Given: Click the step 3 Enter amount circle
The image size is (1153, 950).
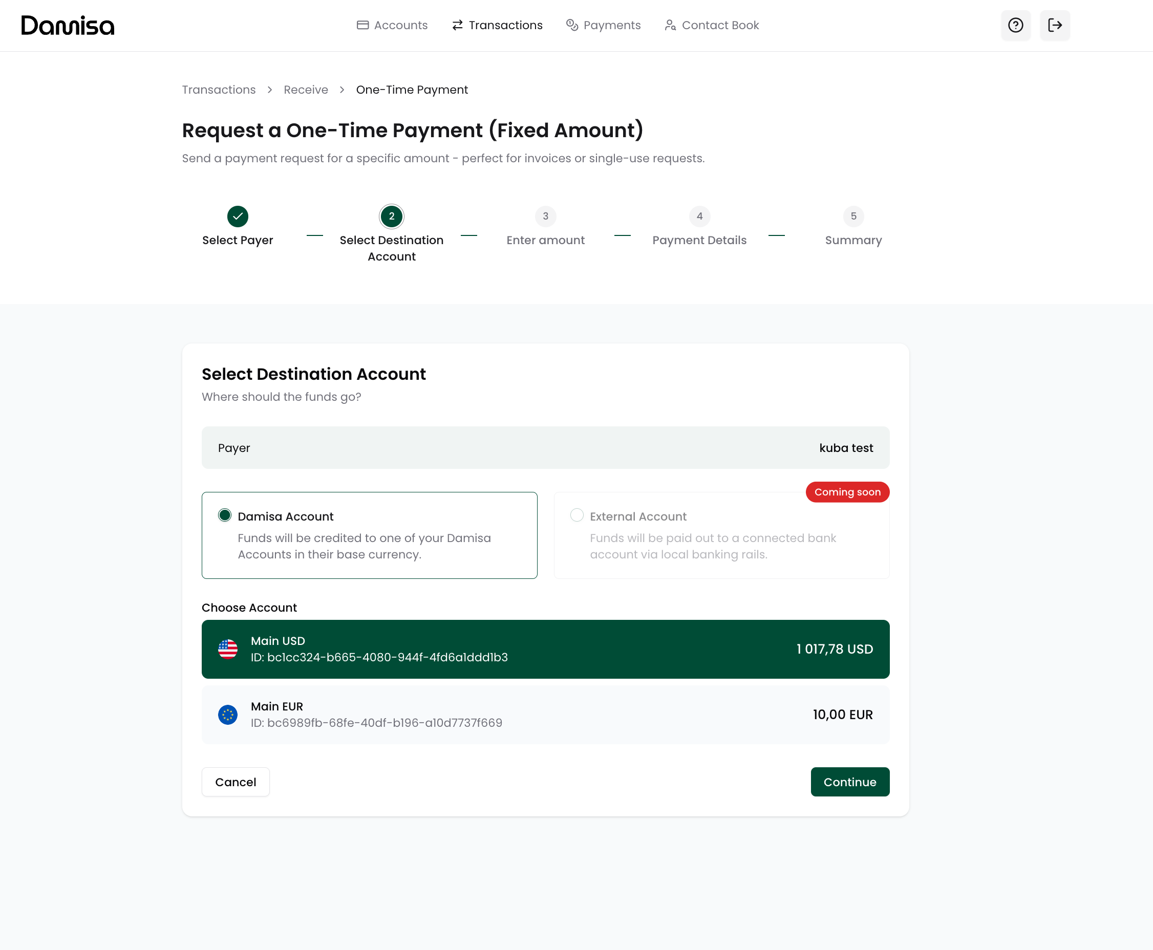Looking at the screenshot, I should click(545, 216).
